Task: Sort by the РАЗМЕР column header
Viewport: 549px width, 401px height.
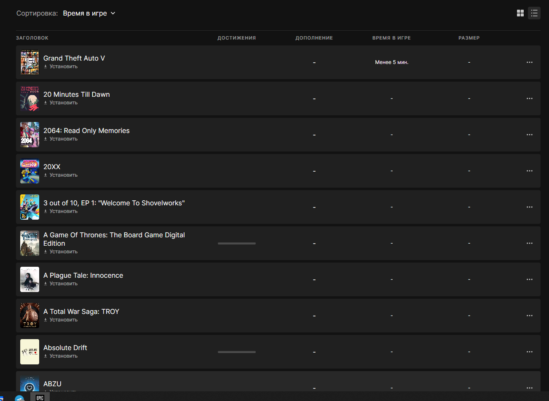Action: point(469,38)
